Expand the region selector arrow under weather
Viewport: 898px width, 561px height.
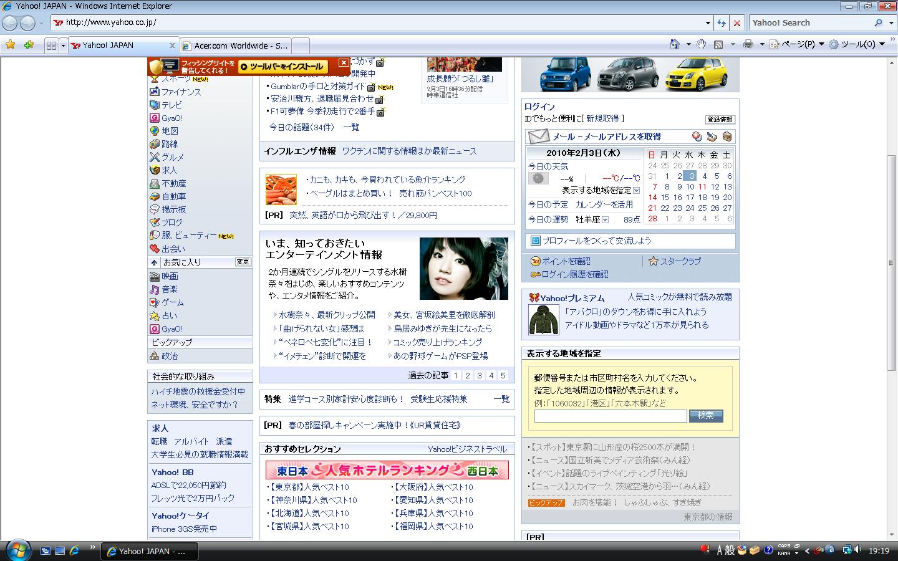pyautogui.click(x=636, y=191)
